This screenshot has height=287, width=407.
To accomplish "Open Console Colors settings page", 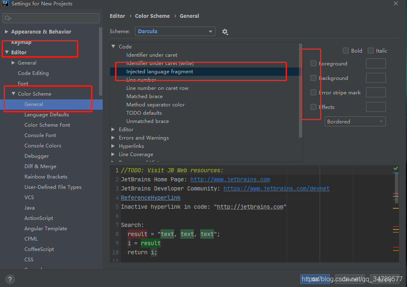I will click(x=43, y=146).
